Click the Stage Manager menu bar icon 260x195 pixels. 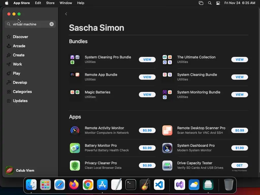point(201,3)
